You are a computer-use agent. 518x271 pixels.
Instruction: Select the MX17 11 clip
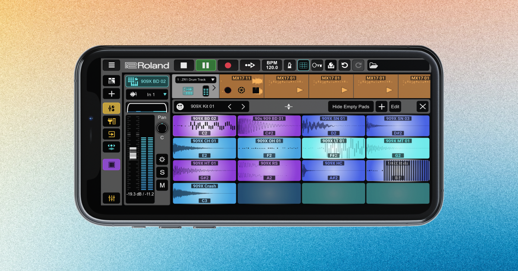click(242, 86)
